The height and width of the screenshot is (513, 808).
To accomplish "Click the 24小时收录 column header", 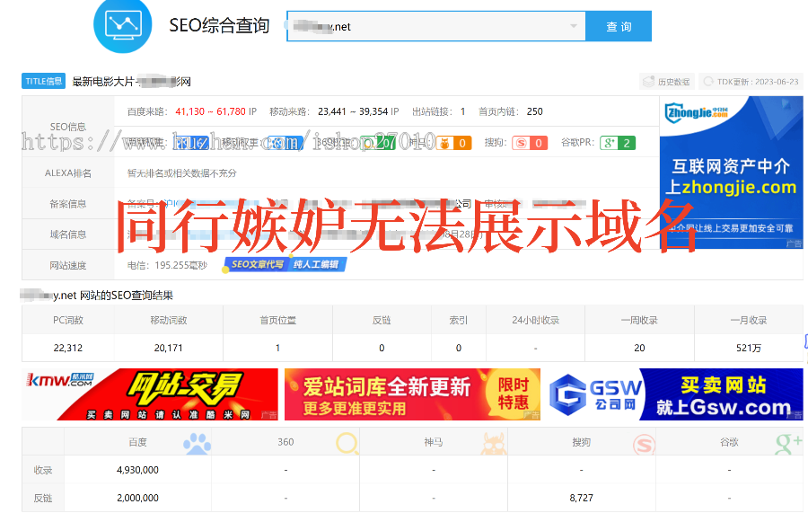I will pos(535,320).
